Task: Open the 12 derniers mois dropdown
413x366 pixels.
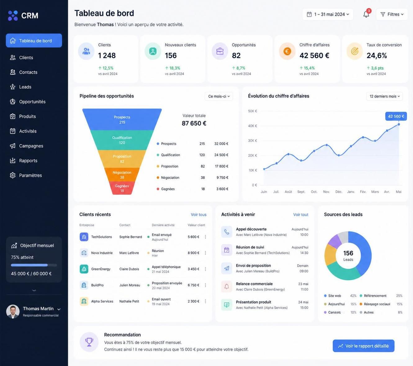Action: pos(384,96)
